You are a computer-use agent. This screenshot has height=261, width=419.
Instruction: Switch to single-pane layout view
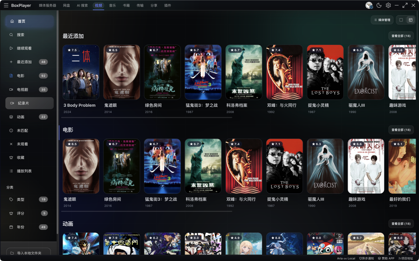click(x=401, y=20)
